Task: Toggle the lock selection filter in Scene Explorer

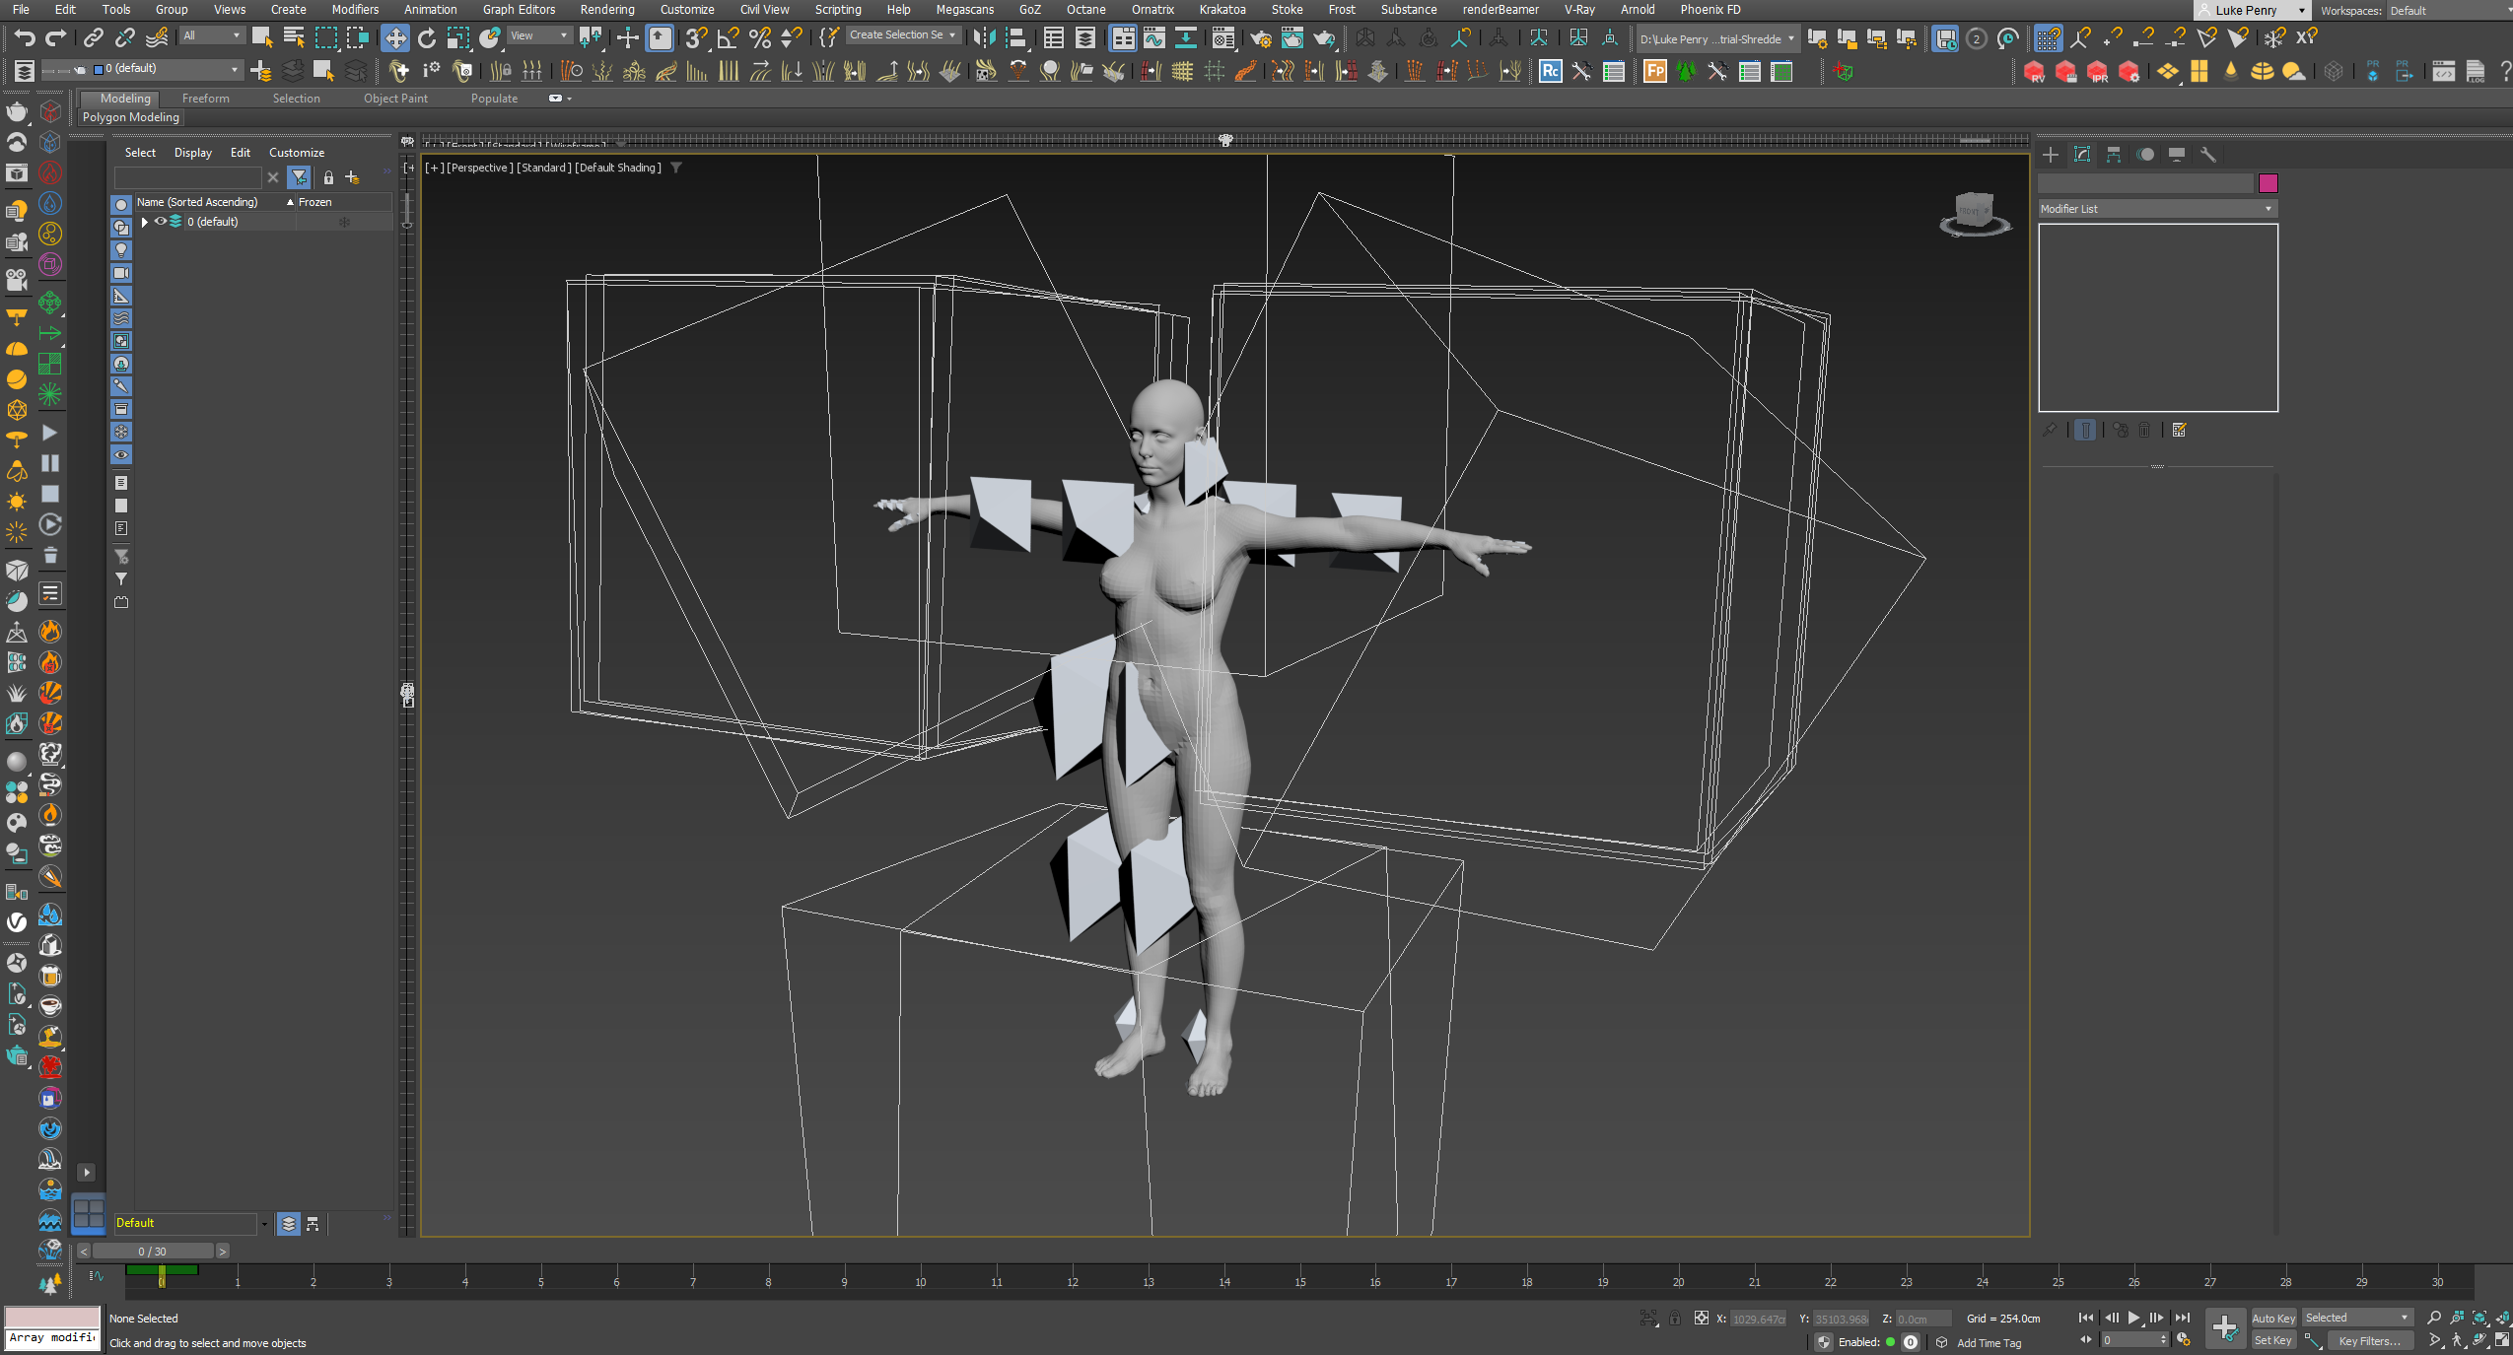Action: 329,177
